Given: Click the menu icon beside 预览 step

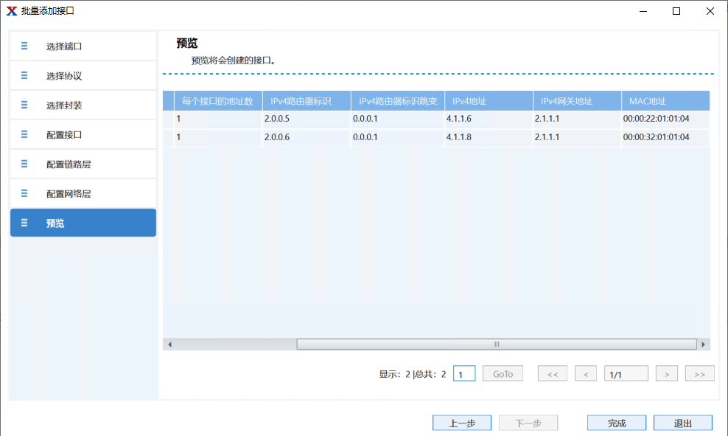Looking at the screenshot, I should click(24, 222).
